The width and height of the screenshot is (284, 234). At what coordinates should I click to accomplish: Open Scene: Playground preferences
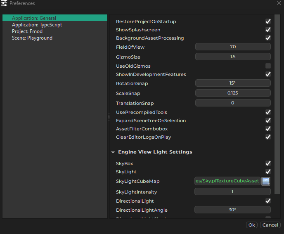(x=32, y=38)
